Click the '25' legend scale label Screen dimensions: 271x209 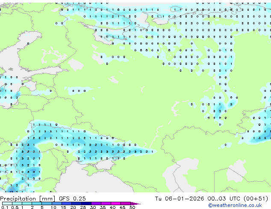click(83, 207)
